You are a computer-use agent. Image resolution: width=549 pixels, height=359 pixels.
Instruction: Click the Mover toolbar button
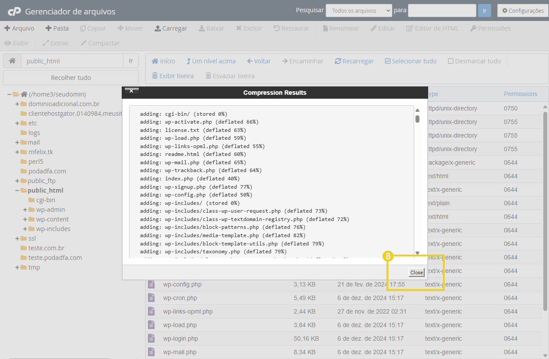130,28
